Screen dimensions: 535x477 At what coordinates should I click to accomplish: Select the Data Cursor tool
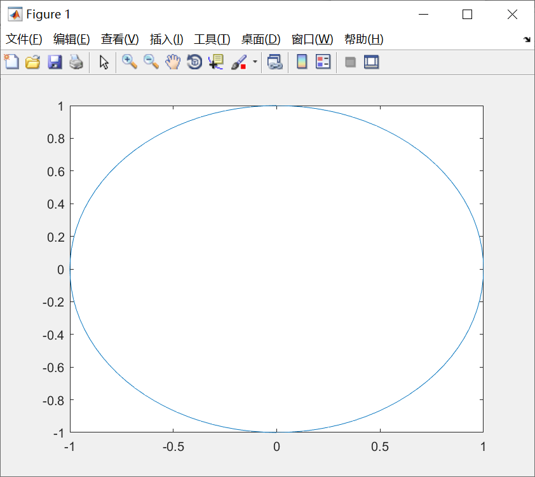pyautogui.click(x=216, y=62)
